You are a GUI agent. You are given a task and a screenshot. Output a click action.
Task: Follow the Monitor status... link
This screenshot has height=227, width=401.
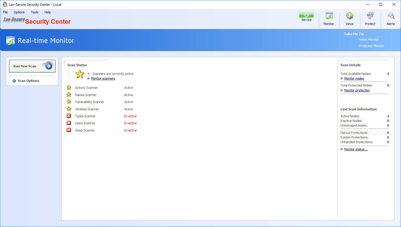point(356,149)
